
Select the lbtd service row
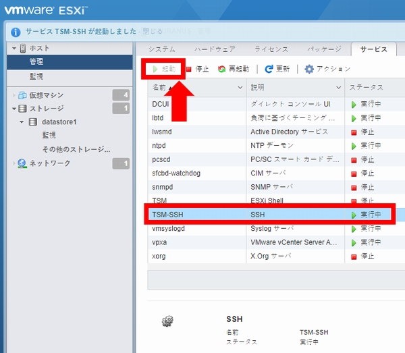tap(276, 118)
